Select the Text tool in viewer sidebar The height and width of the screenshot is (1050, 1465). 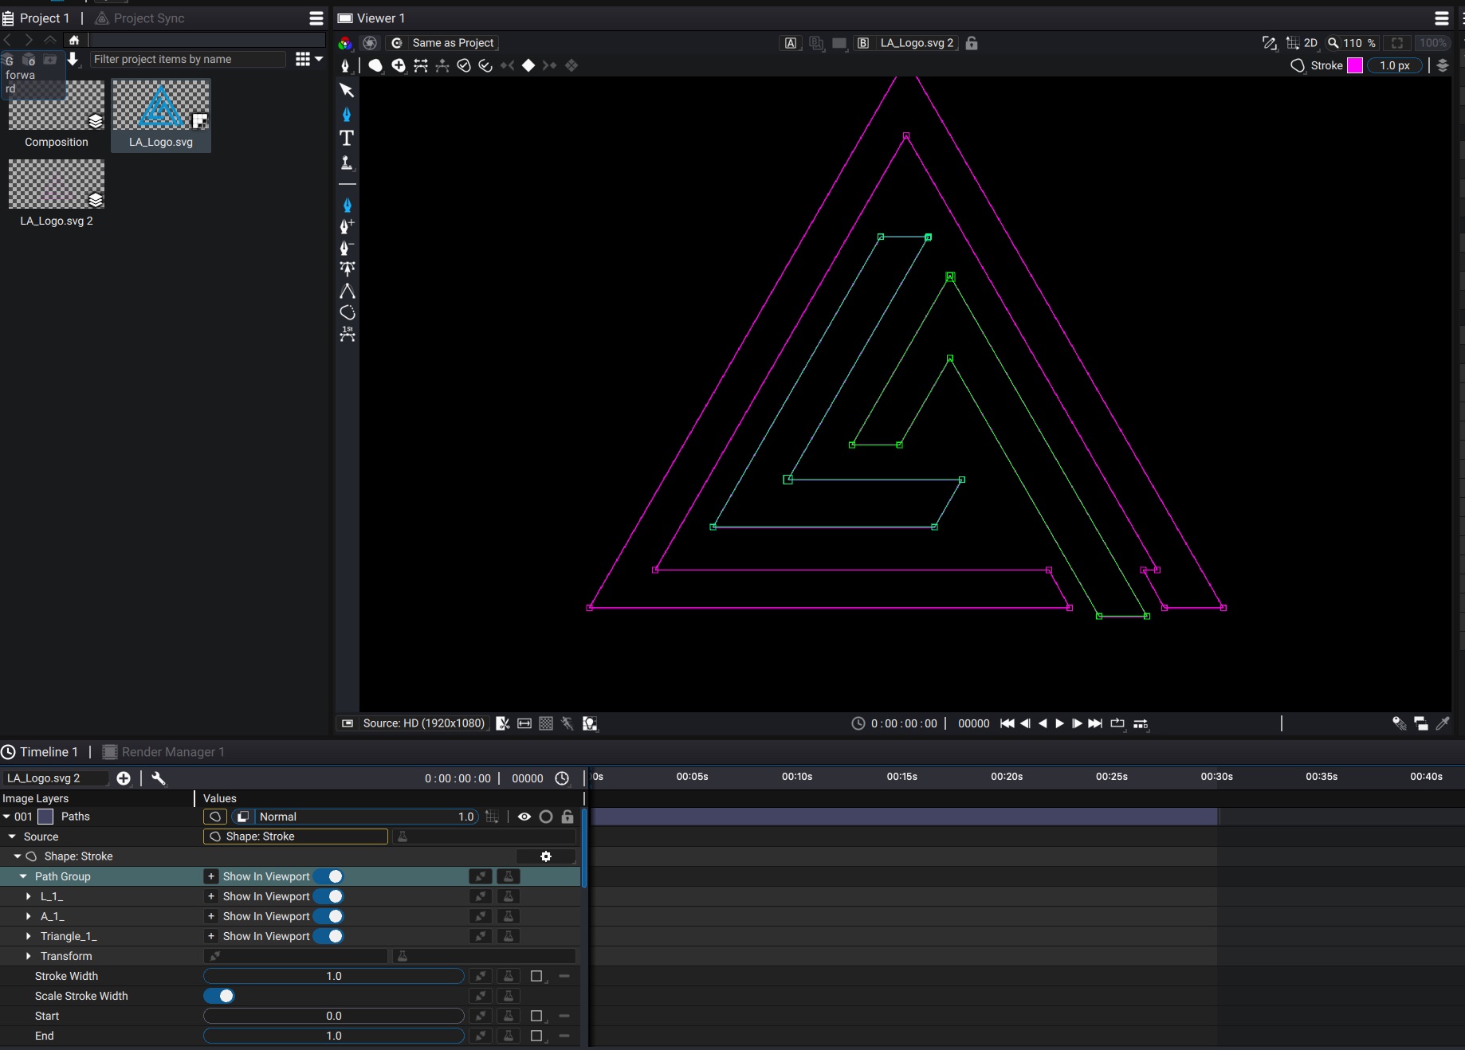[347, 138]
